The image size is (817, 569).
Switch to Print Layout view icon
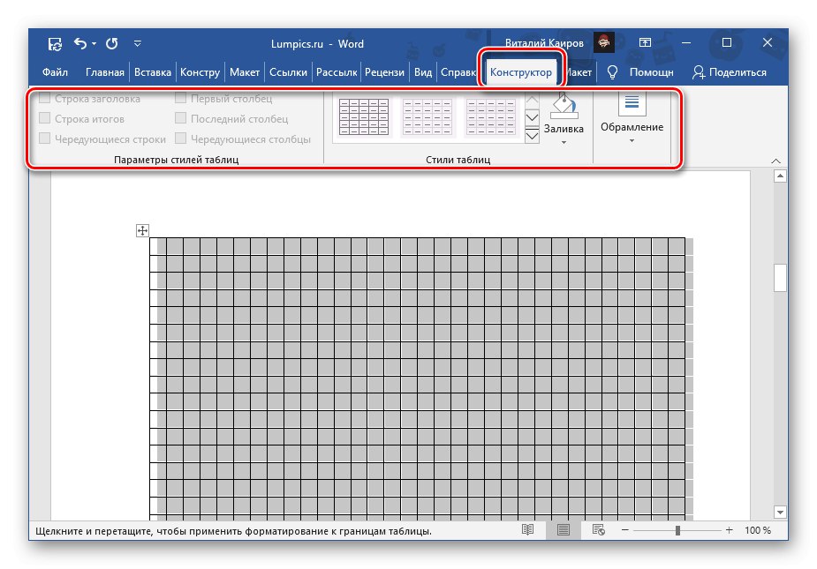pos(564,530)
